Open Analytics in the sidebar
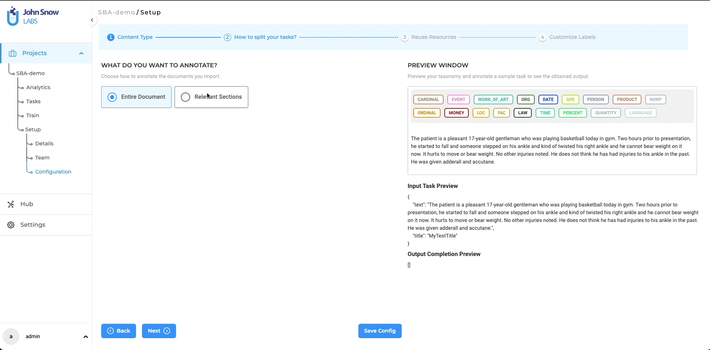 click(x=38, y=87)
